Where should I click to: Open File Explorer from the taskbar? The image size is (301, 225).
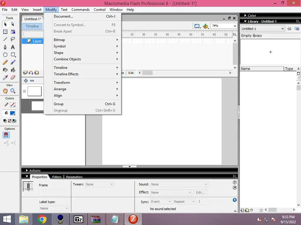point(24,219)
